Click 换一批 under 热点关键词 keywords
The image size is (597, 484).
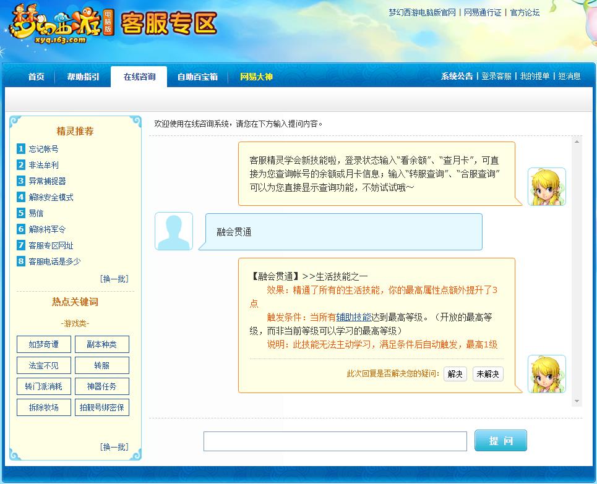point(114,447)
